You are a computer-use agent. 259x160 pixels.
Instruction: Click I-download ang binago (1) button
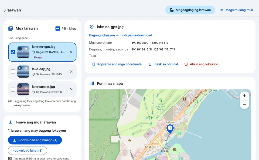[35, 140]
